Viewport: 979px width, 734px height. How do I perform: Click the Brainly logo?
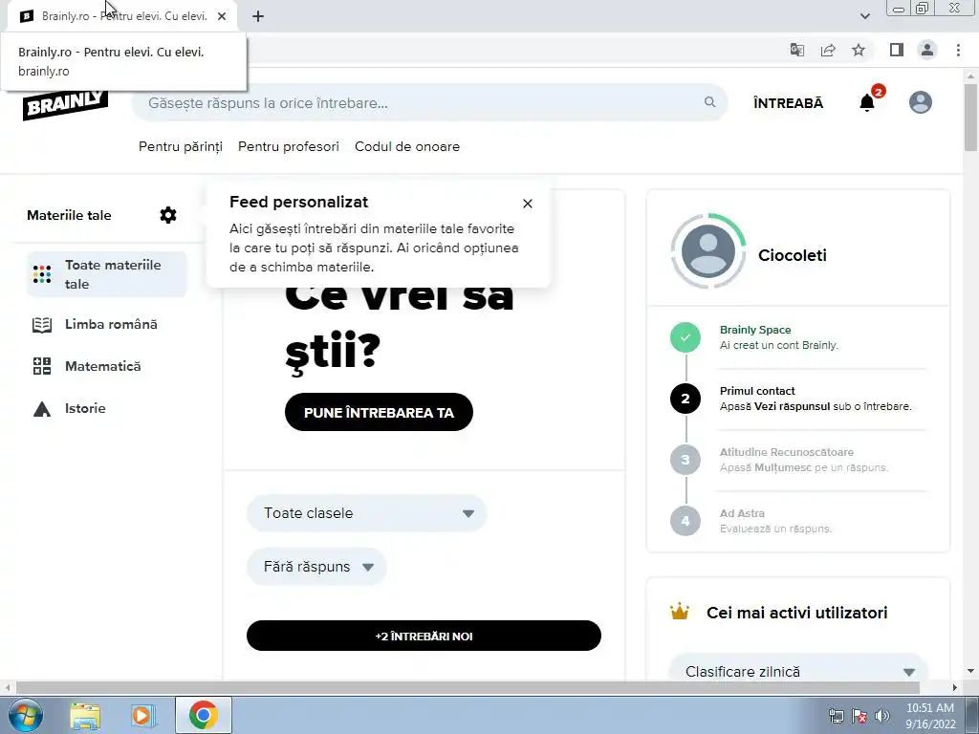click(66, 105)
